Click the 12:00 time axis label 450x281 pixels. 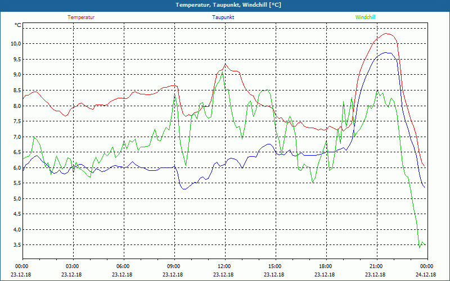[x=224, y=266]
